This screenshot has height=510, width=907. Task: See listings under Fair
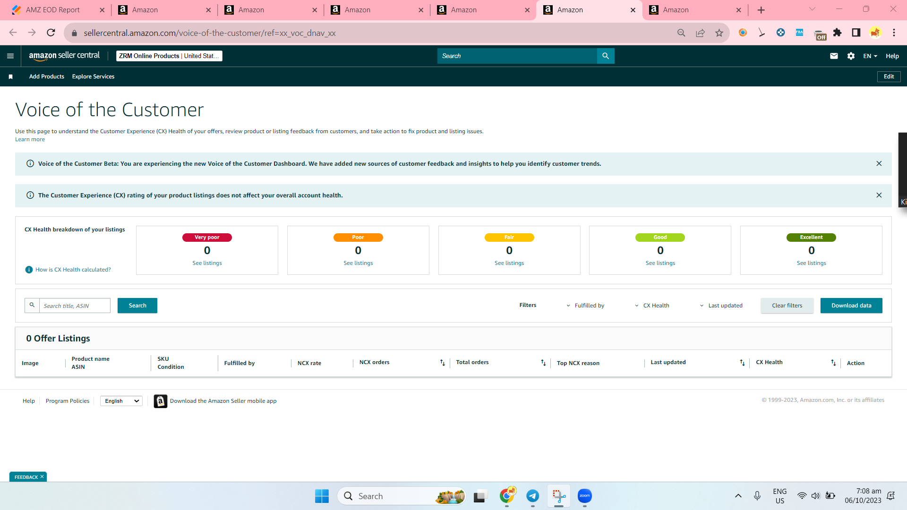point(509,263)
